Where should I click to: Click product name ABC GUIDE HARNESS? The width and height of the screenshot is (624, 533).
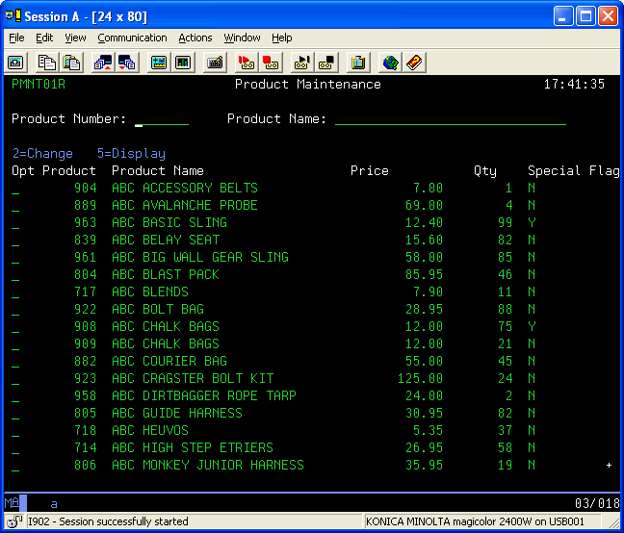177,414
